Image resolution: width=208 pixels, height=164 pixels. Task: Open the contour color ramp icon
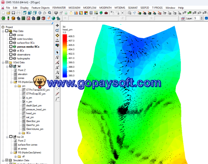pyautogui.click(x=81, y=13)
